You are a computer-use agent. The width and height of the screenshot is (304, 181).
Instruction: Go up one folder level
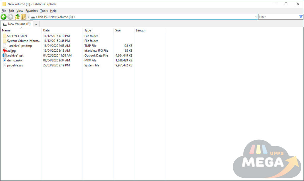(17, 17)
